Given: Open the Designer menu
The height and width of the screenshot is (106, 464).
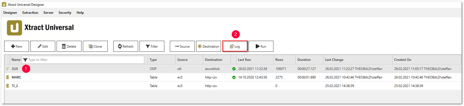Looking at the screenshot, I should click(x=10, y=13).
